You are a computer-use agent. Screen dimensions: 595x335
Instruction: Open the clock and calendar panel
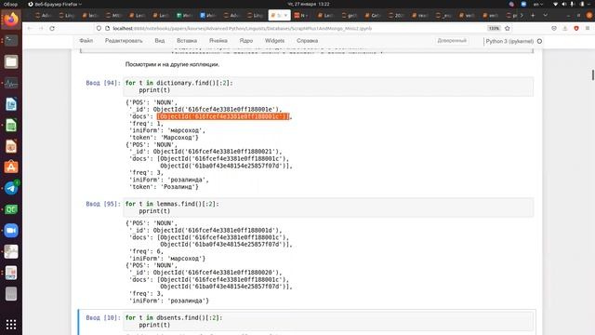click(x=309, y=4)
